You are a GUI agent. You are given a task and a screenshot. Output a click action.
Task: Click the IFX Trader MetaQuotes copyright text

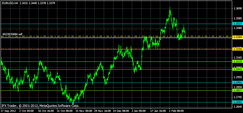[x=40, y=106]
